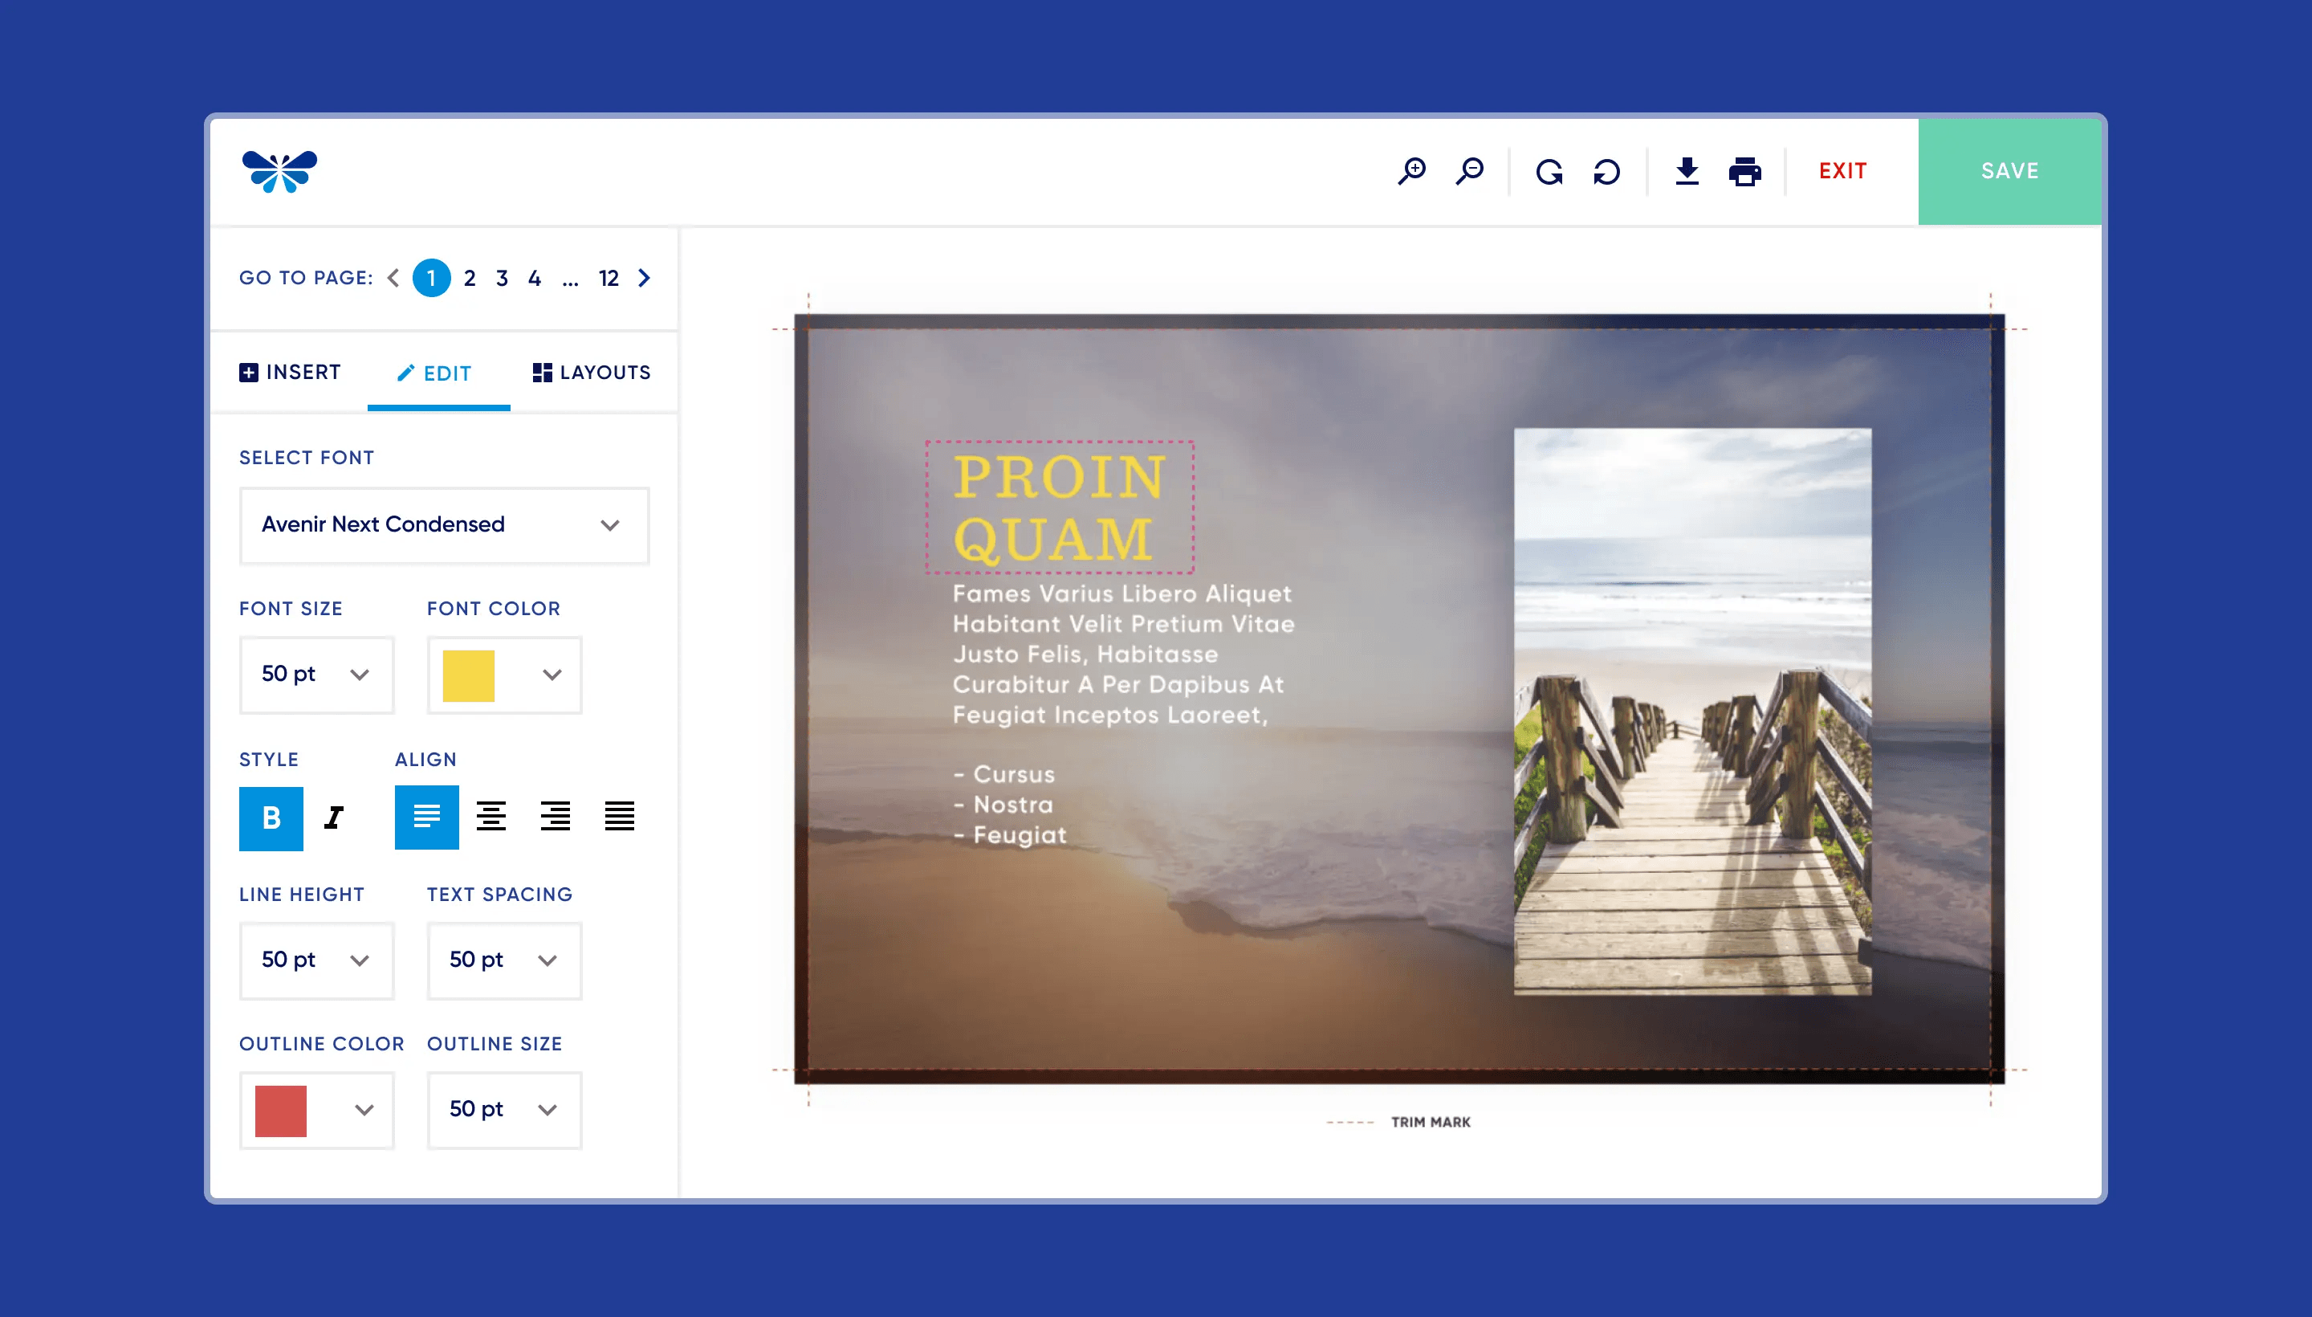Click the zoom in magnifier icon
Image resolution: width=2312 pixels, height=1317 pixels.
click(x=1411, y=171)
